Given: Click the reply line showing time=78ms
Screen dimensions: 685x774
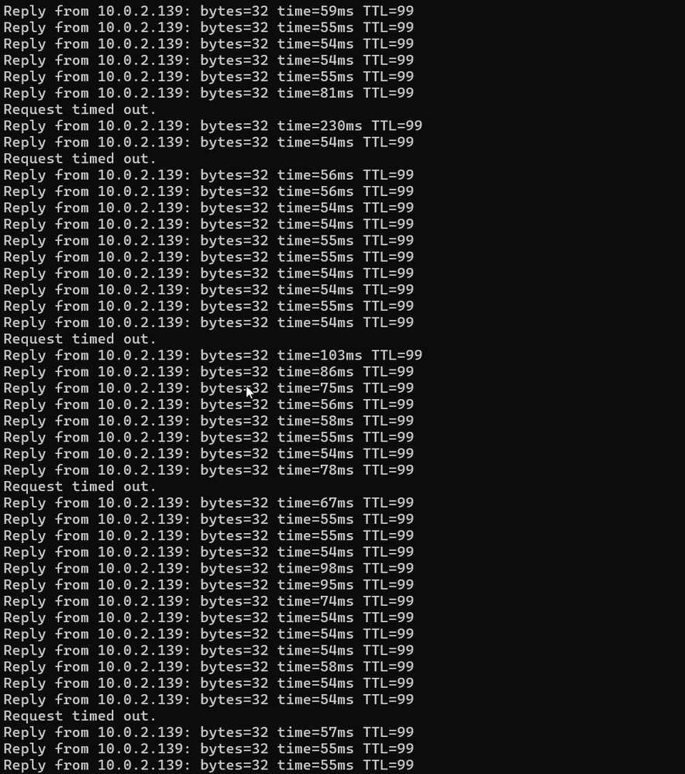Looking at the screenshot, I should click(x=208, y=470).
